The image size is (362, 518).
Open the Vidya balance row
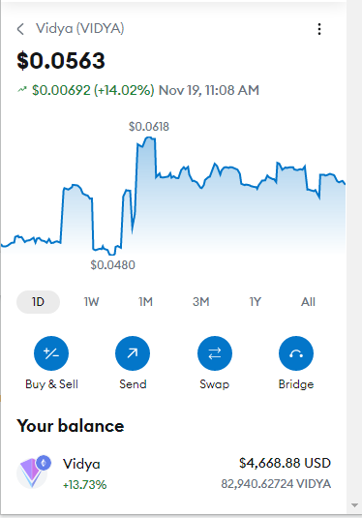click(173, 473)
